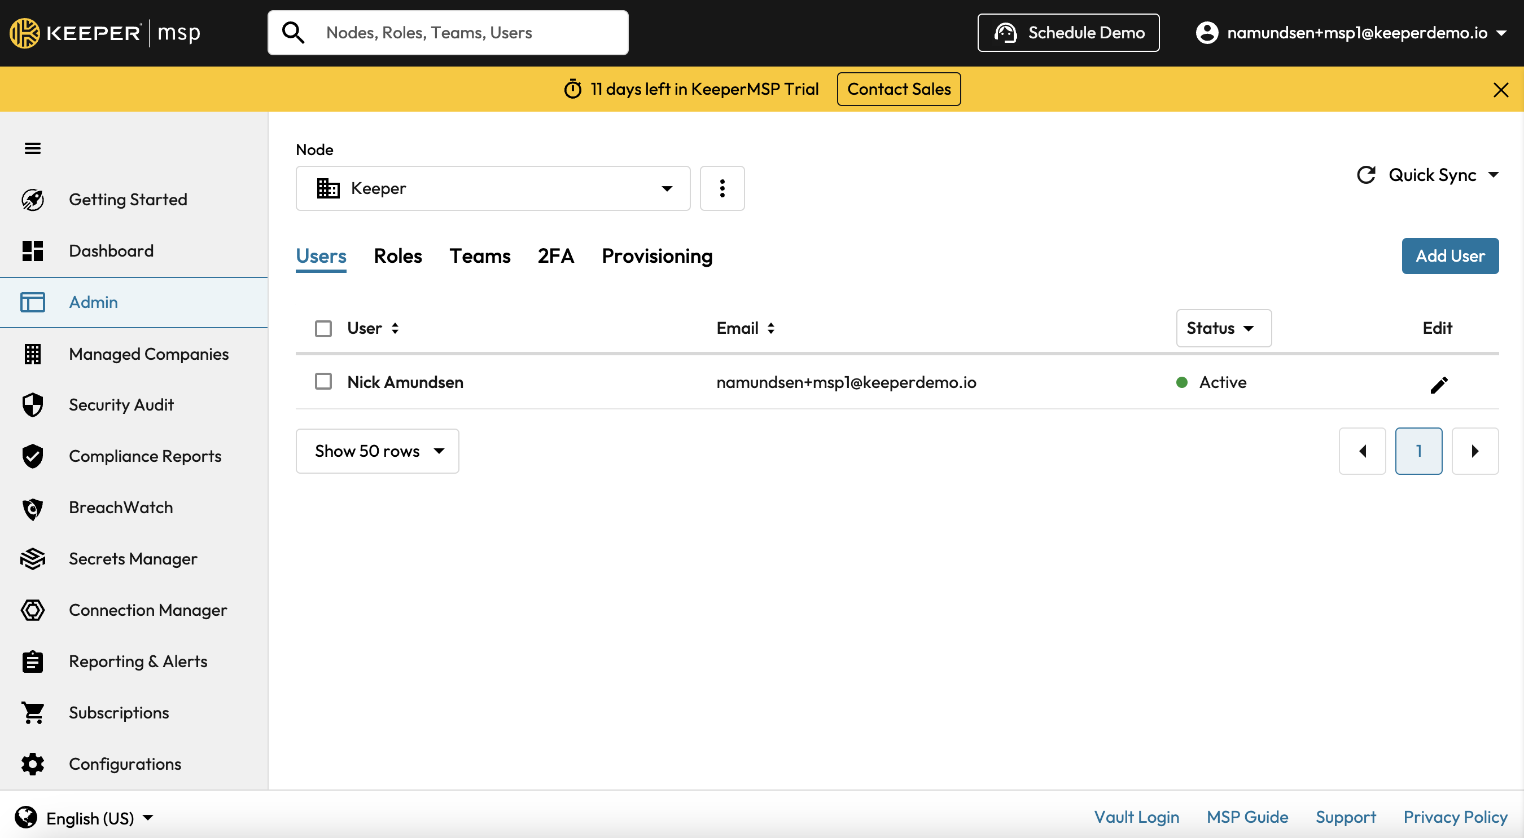Open the BreachWatch shield icon
This screenshot has width=1524, height=838.
pyautogui.click(x=33, y=508)
